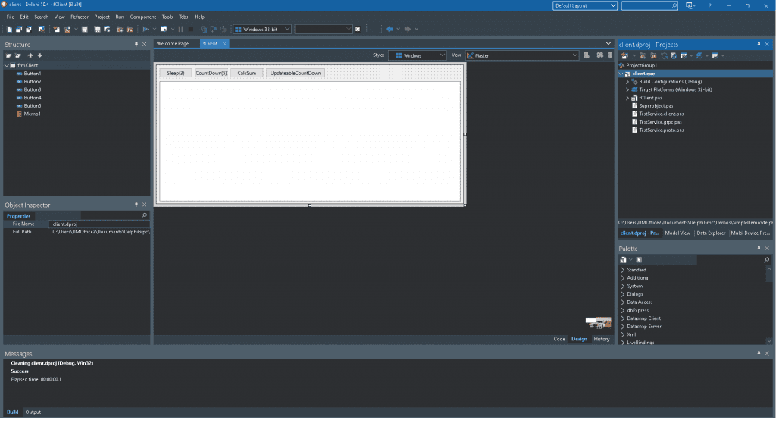
Task: Expand Target Platforms (Windows 32-bit) node
Action: (627, 89)
